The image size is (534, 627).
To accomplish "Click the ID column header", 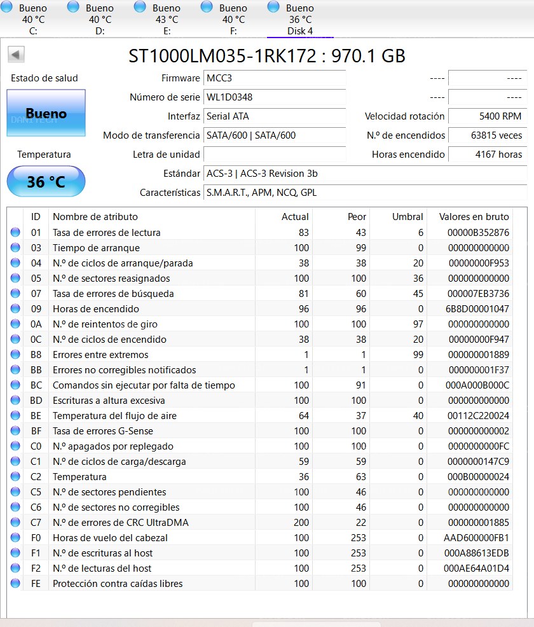I will 36,217.
